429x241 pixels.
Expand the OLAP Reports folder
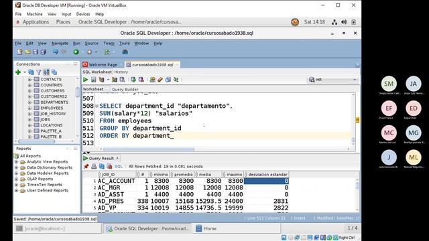(16, 179)
